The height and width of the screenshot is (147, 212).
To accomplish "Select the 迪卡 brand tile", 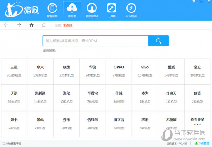I will coord(14,124).
